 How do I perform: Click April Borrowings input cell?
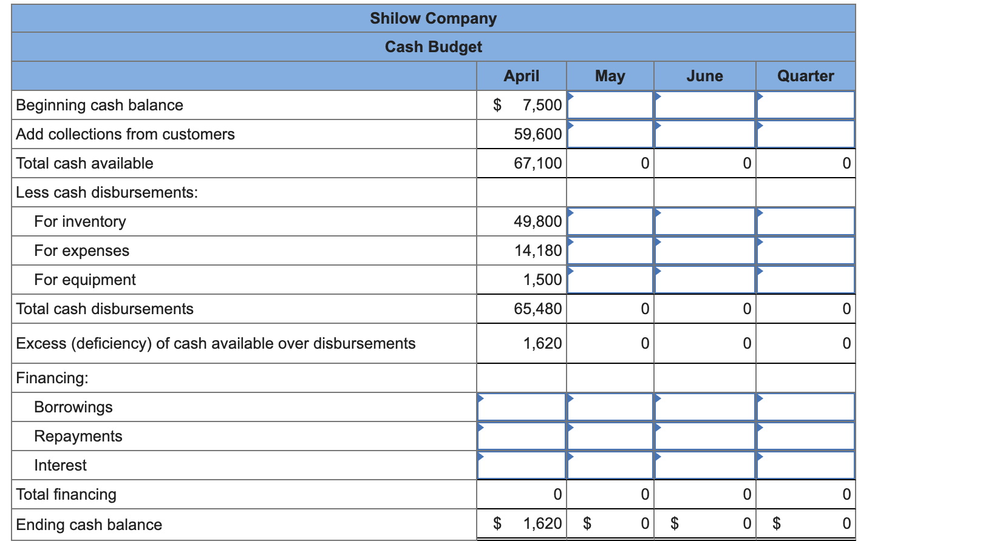pyautogui.click(x=522, y=407)
